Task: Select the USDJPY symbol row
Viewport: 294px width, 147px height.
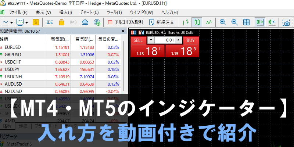Action: click(x=60, y=69)
